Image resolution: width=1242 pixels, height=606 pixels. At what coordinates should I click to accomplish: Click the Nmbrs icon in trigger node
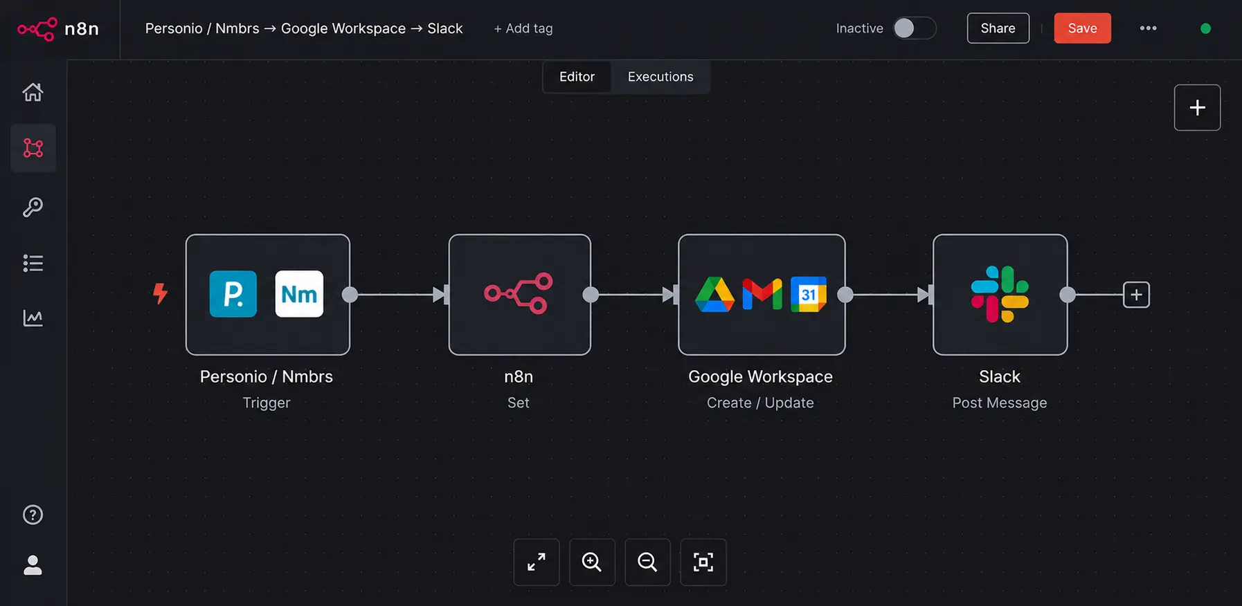pyautogui.click(x=299, y=294)
